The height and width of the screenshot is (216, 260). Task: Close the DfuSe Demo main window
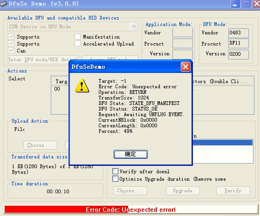pyautogui.click(x=257, y=4)
